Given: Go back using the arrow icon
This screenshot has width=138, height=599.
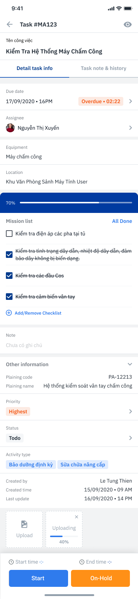Looking at the screenshot, I should point(9,24).
